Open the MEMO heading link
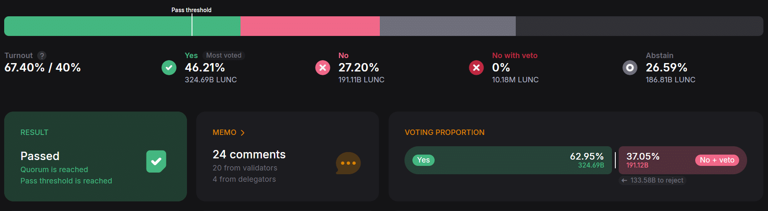 224,132
